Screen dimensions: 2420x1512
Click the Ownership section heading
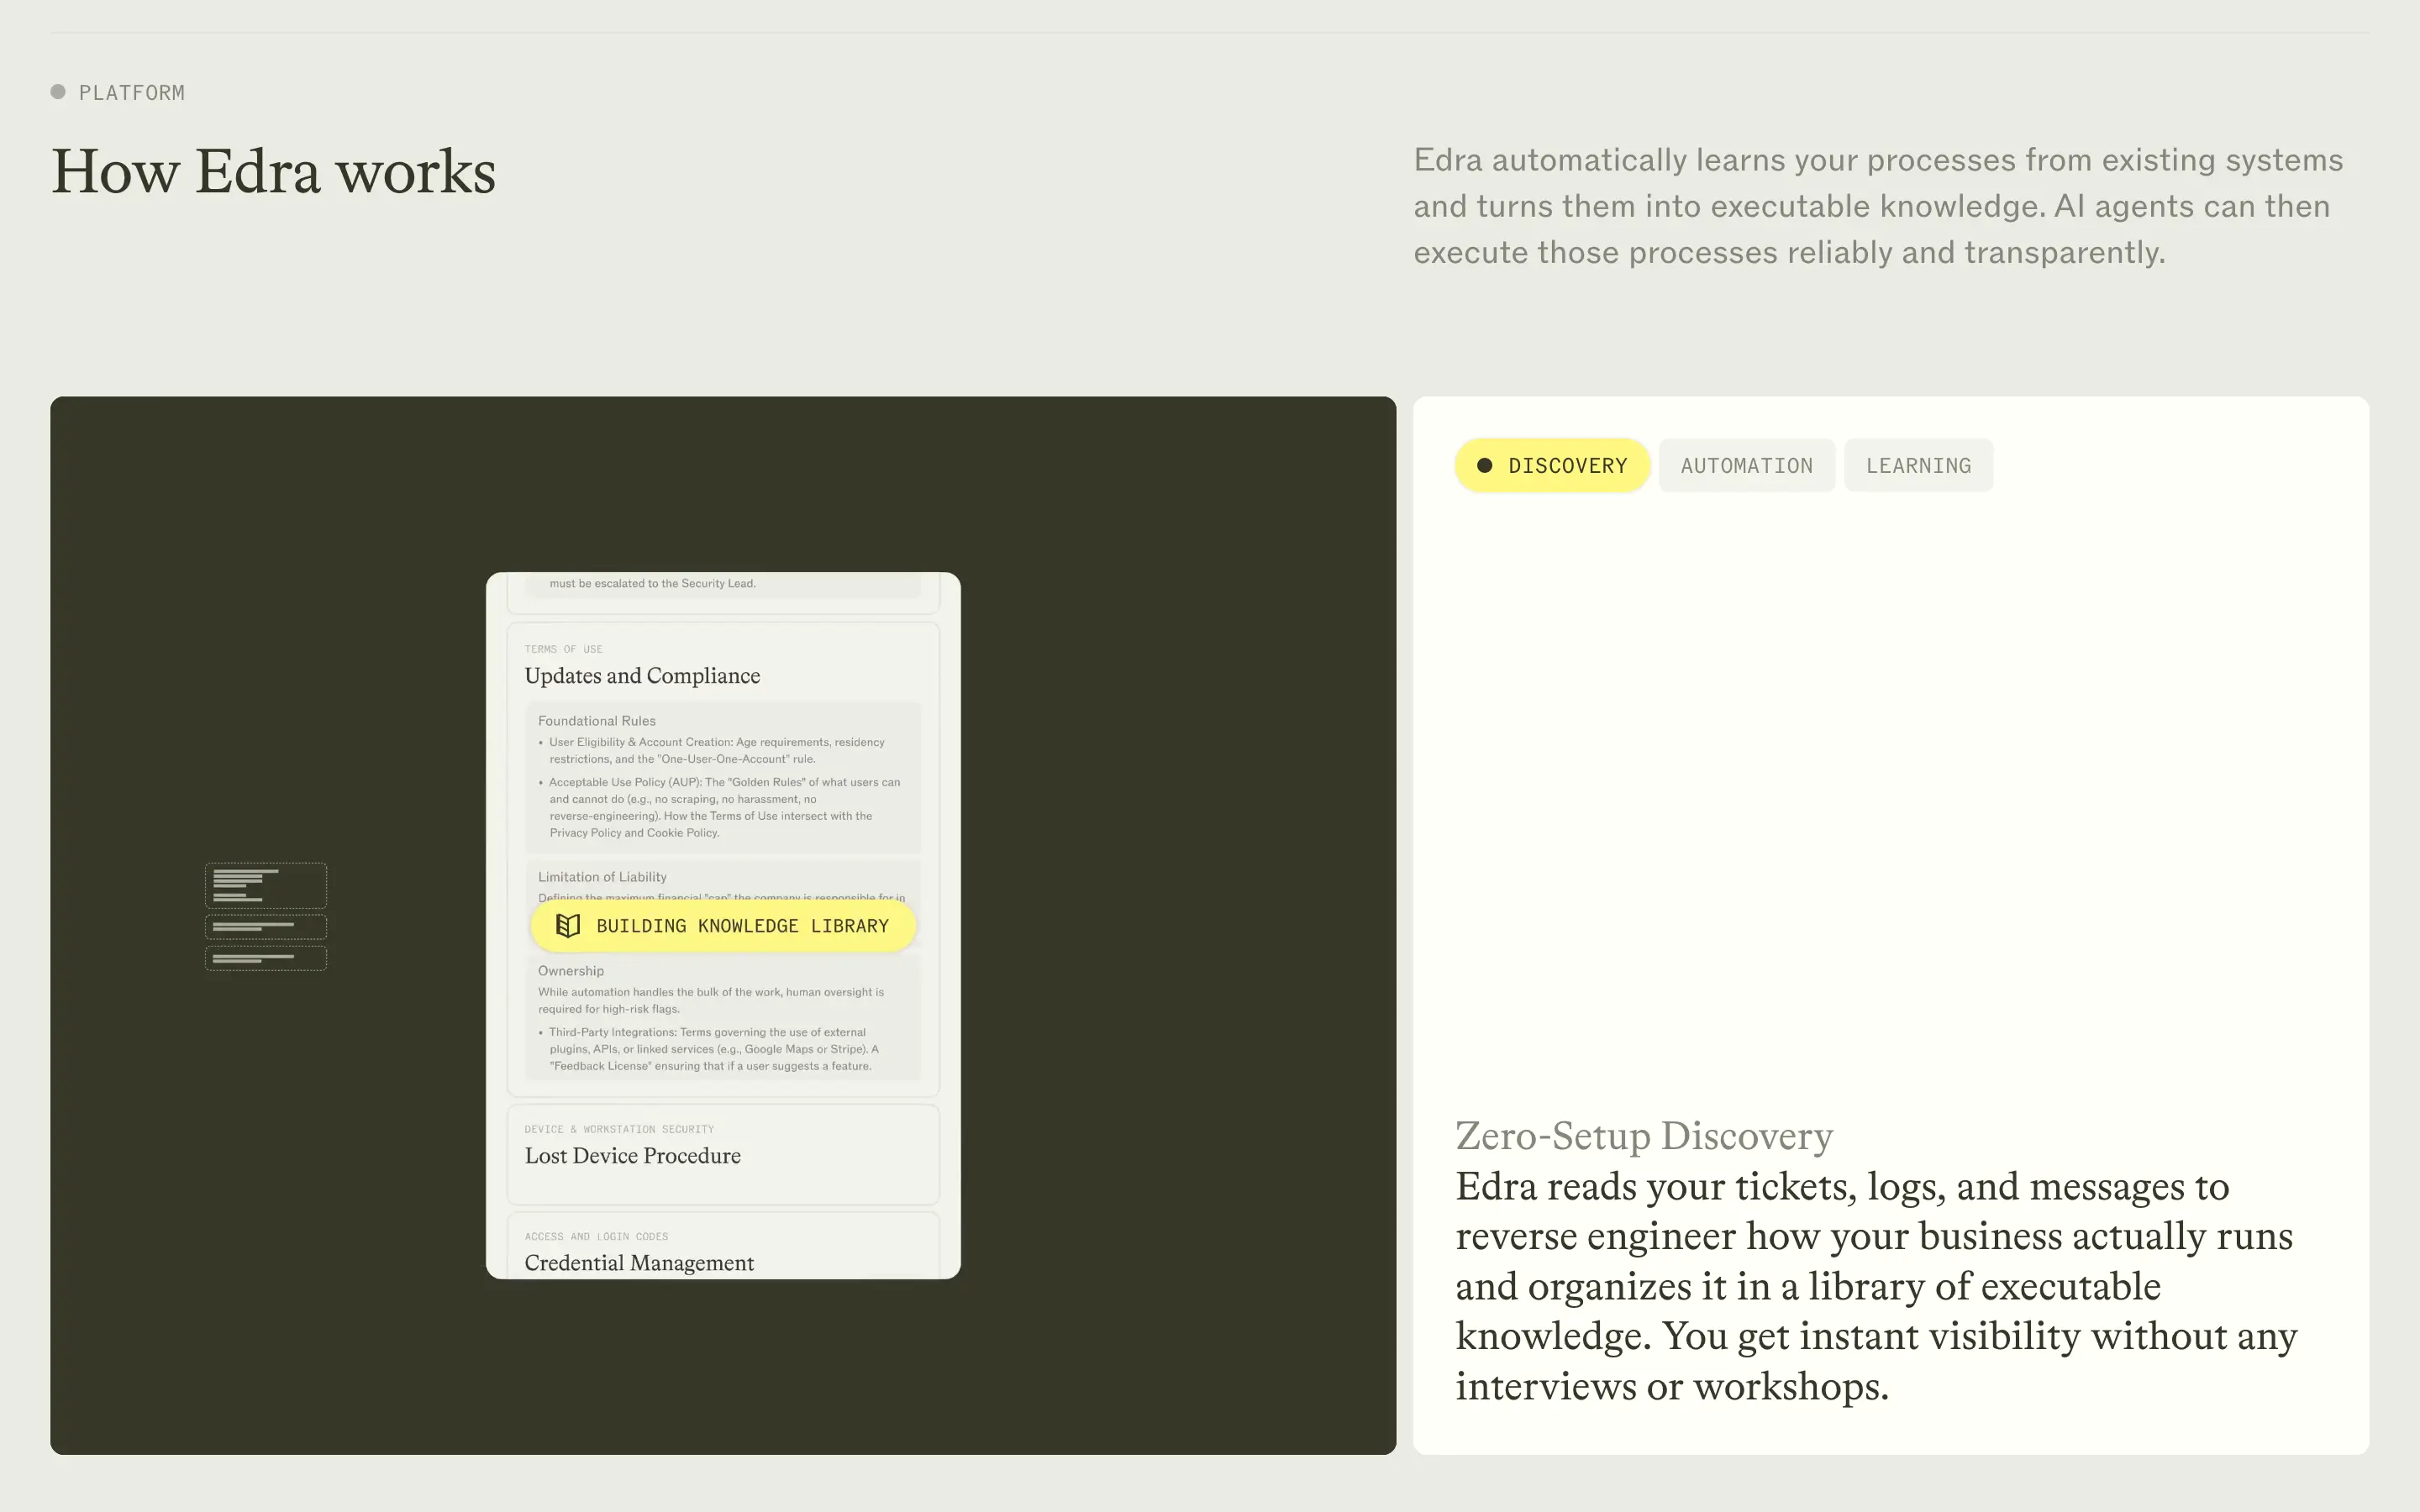click(571, 971)
